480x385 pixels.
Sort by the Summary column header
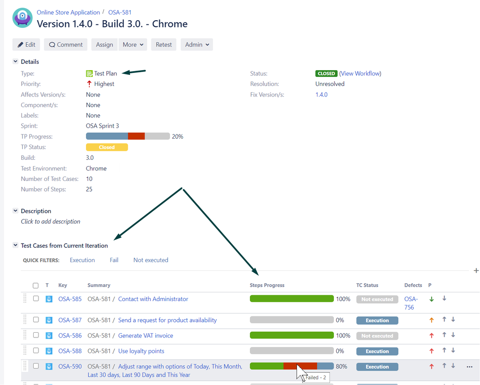point(99,285)
